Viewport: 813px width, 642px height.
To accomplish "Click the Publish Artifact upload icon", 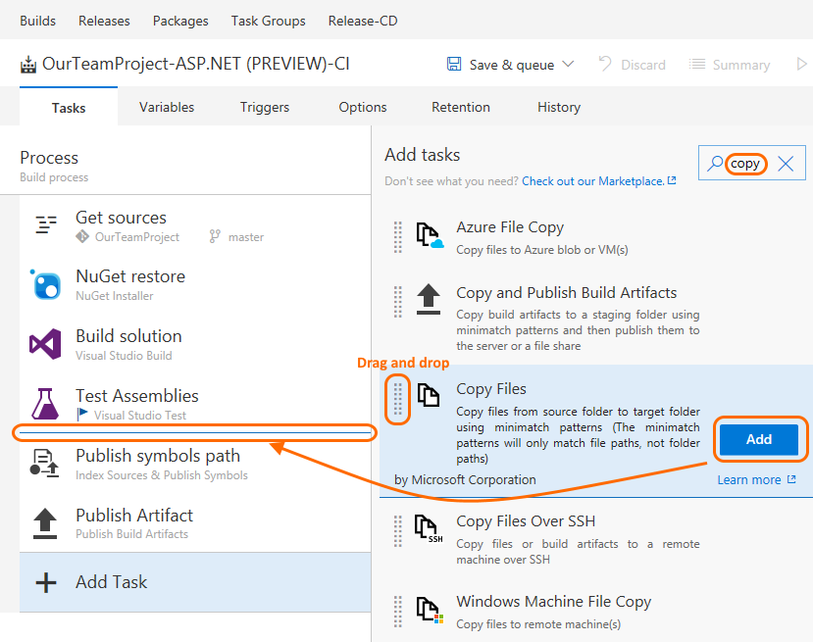I will pyautogui.click(x=45, y=523).
